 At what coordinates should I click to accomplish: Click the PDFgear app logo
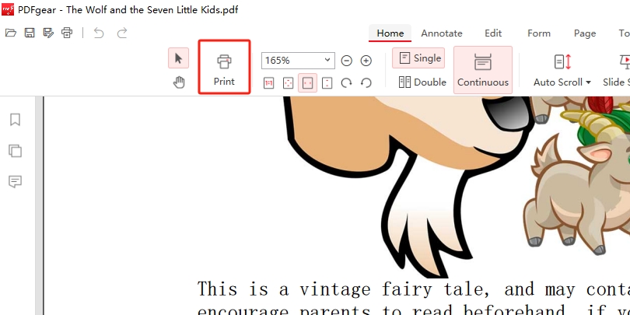[8, 9]
